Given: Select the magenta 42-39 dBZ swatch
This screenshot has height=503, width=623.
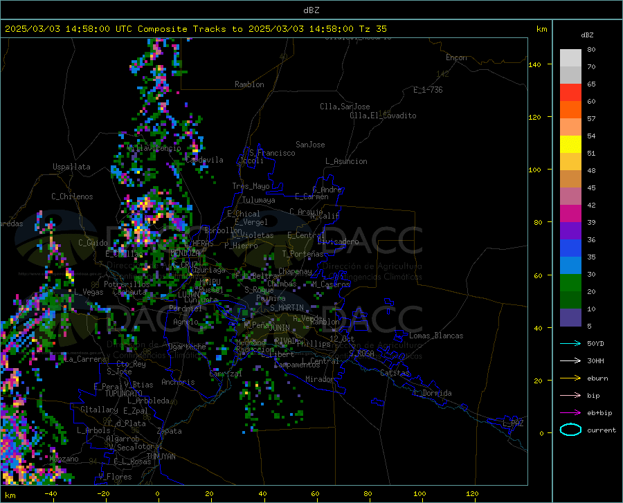Looking at the screenshot, I should pos(570,214).
